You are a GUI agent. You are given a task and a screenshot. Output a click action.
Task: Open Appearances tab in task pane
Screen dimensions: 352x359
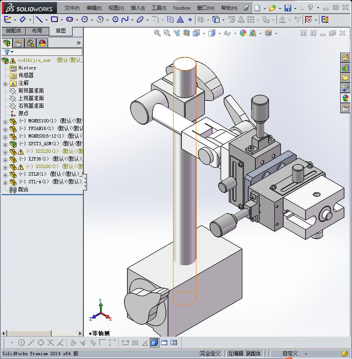coord(345,98)
